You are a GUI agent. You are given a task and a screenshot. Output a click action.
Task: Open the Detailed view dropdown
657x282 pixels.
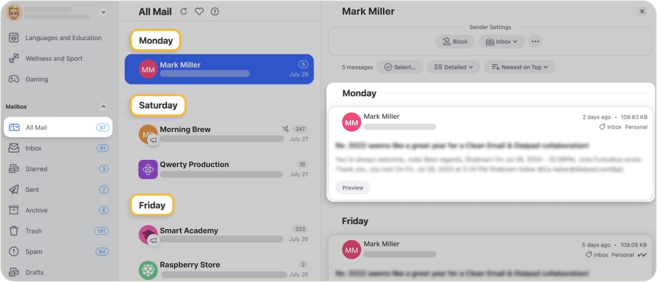point(453,67)
